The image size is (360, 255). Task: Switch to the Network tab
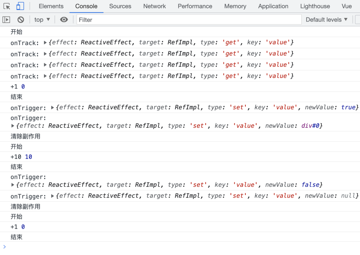point(154,6)
